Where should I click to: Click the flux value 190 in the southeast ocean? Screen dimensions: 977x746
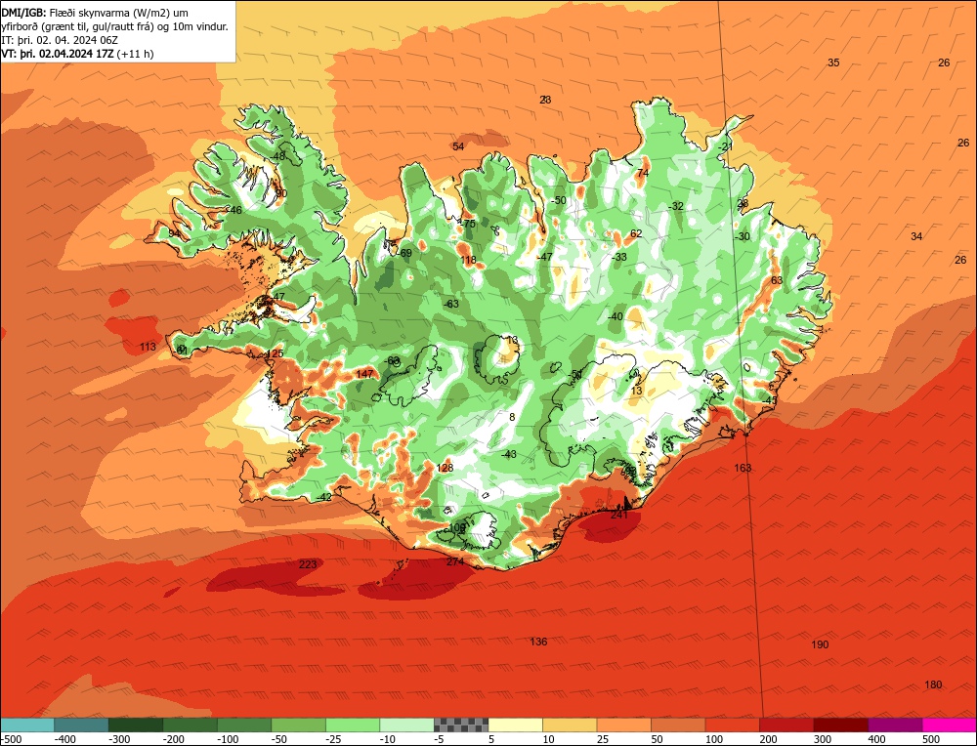820,643
